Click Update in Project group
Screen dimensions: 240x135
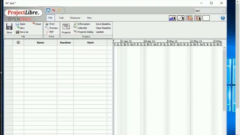coord(100,32)
